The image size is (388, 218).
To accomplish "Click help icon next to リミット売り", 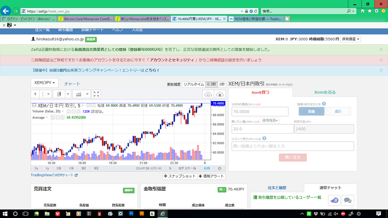I will pyautogui.click(x=264, y=139).
